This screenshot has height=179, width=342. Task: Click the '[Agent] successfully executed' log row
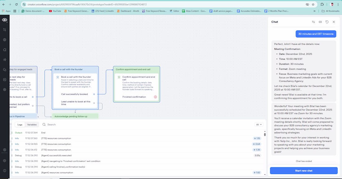137,155
